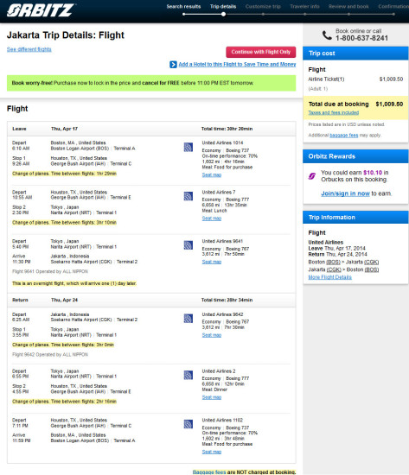
Task: Click Join/sign in now for Orbitz Rewards
Action: click(345, 193)
